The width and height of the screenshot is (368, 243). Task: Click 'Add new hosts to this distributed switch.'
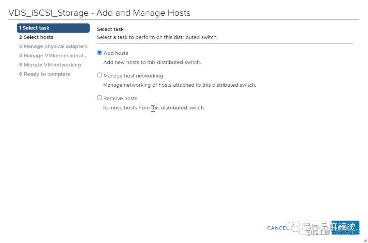click(x=152, y=62)
